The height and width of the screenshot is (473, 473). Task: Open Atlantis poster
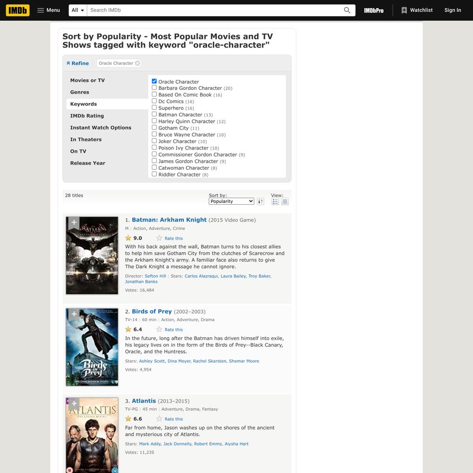(92, 435)
